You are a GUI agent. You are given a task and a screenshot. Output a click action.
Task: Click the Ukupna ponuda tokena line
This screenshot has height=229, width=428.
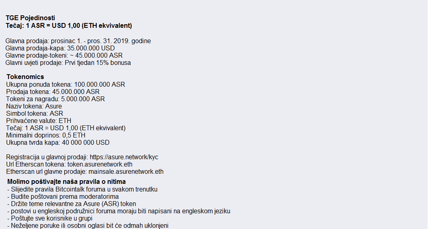(x=66, y=85)
